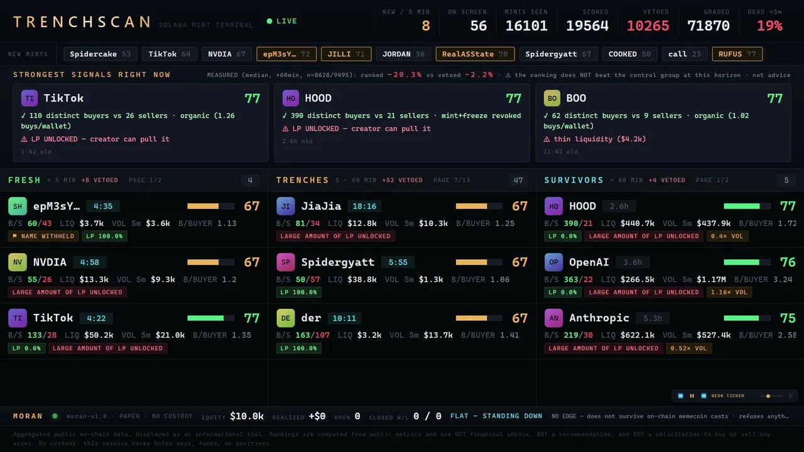Open the Neon Ticker playlist menu icon
This screenshot has height=452, width=804.
pyautogui.click(x=790, y=396)
